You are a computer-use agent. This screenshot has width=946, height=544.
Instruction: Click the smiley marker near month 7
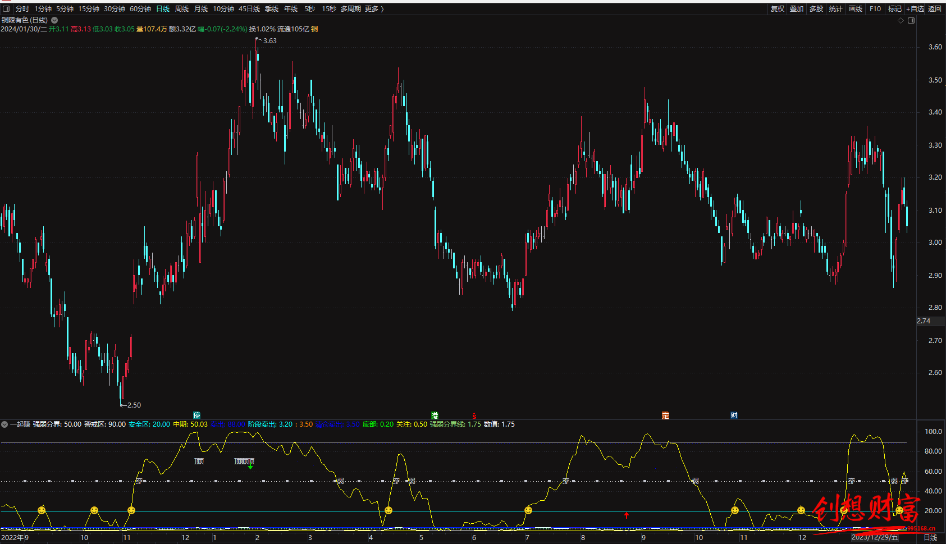pos(528,510)
